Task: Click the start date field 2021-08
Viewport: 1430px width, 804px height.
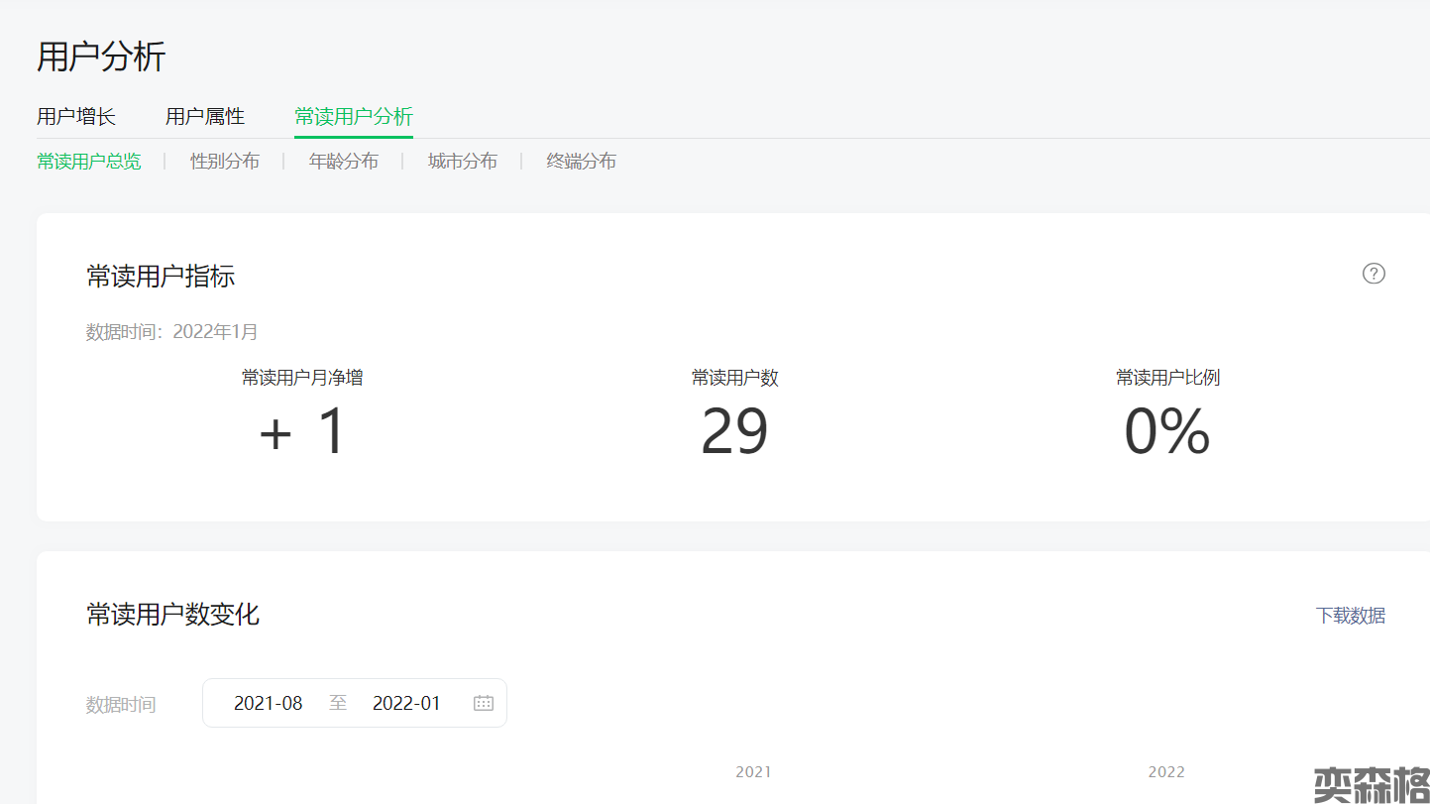Action: click(x=269, y=704)
